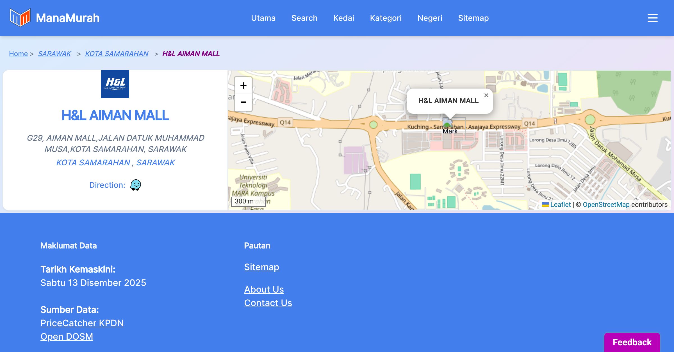The height and width of the screenshot is (352, 674).
Task: Open the Kedai nav item
Action: [343, 18]
